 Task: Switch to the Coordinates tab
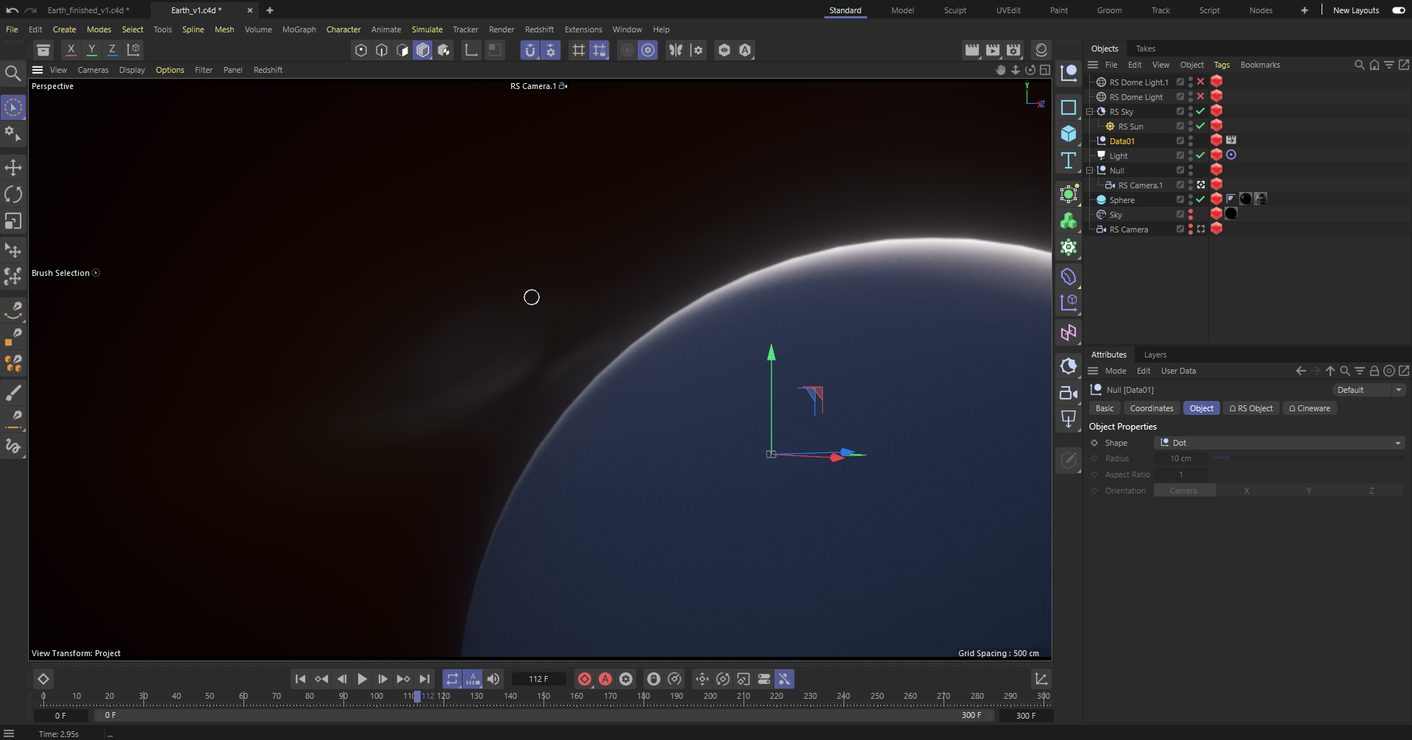pos(1151,408)
